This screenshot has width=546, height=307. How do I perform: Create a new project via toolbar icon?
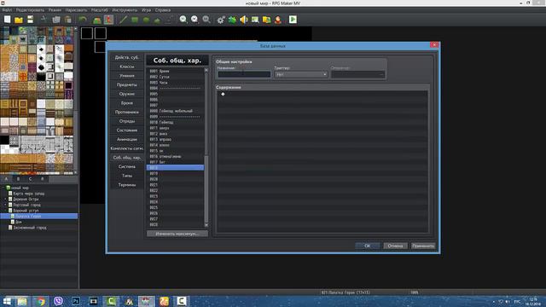click(x=8, y=20)
